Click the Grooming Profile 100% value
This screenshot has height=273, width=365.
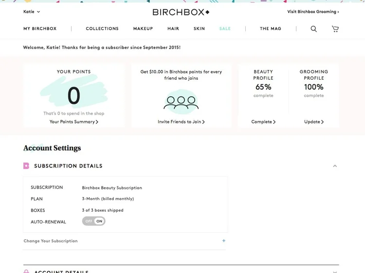click(x=314, y=87)
